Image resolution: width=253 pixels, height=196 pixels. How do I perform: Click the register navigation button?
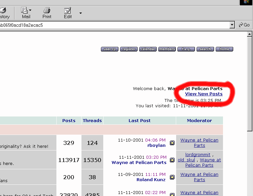point(129,49)
